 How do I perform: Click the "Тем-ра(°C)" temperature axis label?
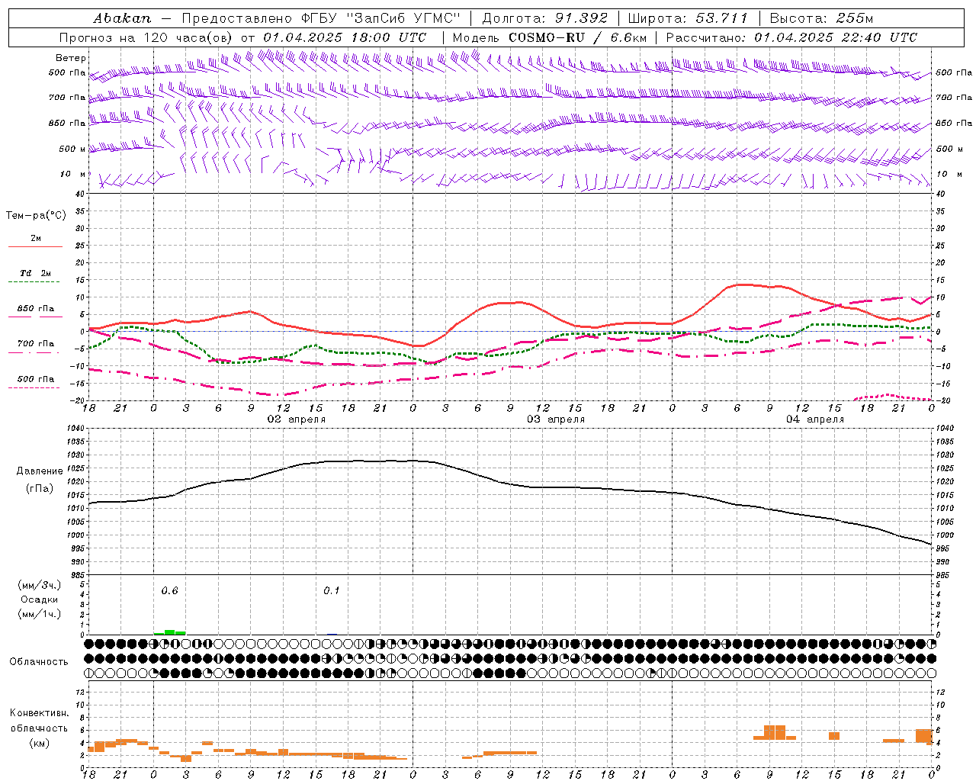(36, 216)
